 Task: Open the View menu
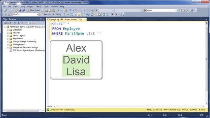(15, 7)
